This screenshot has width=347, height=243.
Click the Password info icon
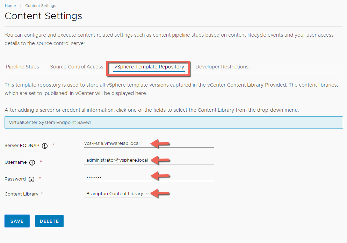coord(31,179)
